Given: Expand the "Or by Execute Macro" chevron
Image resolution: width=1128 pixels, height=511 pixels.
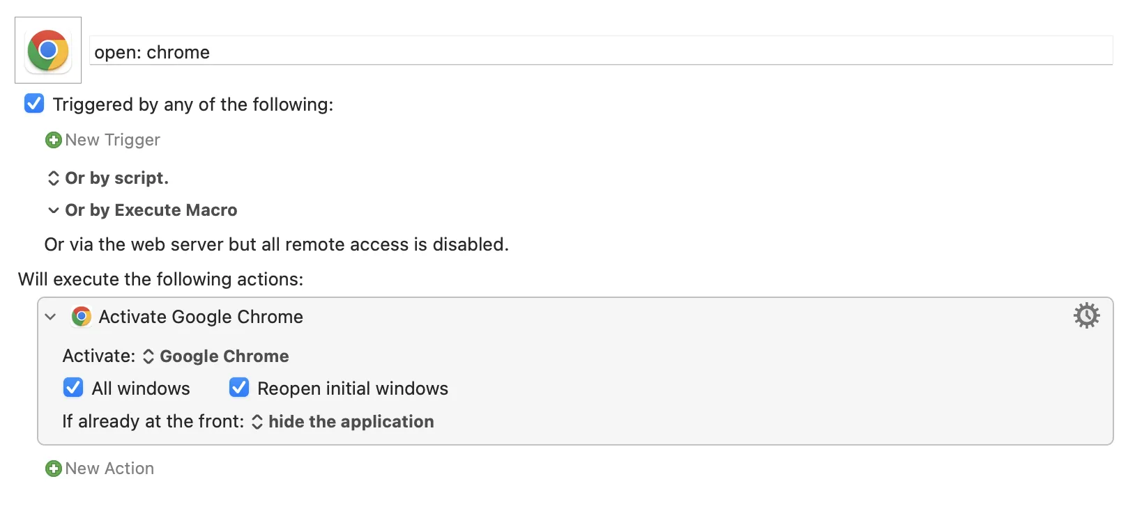Looking at the screenshot, I should click(x=54, y=210).
